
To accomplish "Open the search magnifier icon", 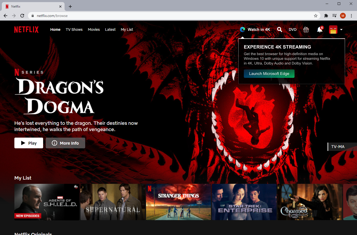I will 279,30.
